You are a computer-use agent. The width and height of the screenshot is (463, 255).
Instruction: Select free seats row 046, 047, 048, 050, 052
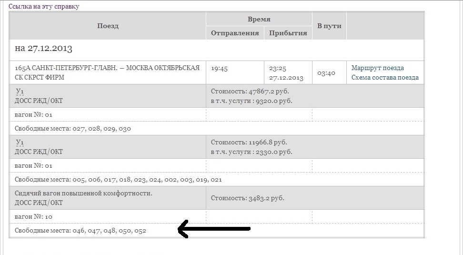81,230
